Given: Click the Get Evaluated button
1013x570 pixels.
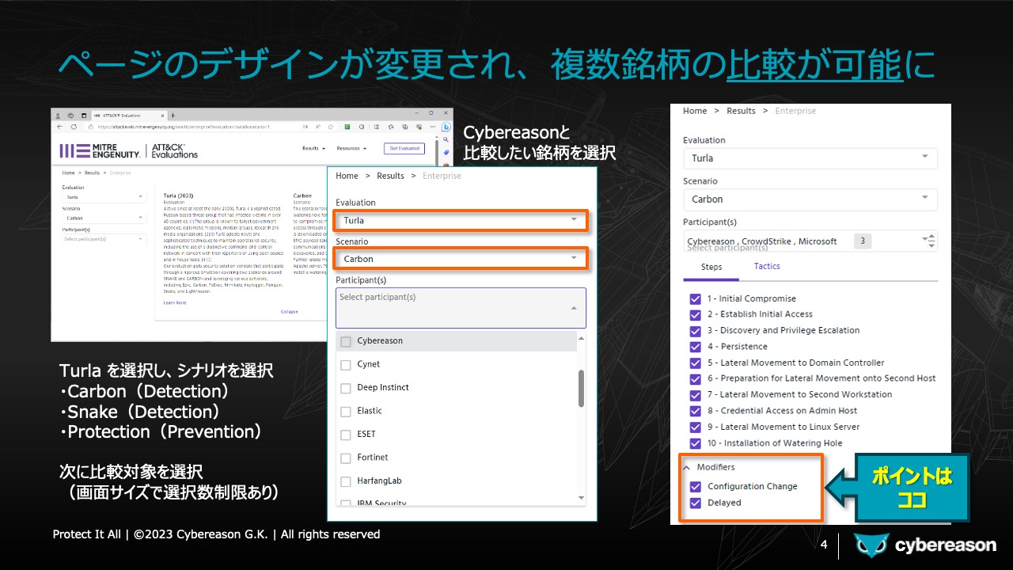Looking at the screenshot, I should pos(404,148).
